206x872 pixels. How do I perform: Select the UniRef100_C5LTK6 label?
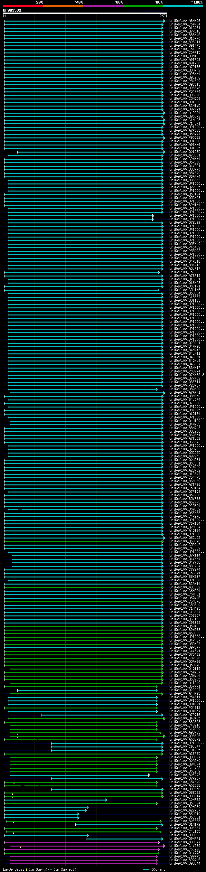[x=185, y=290]
